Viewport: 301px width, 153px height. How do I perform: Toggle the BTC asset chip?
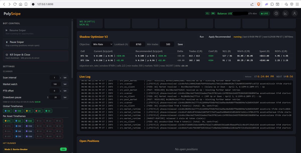7,121
